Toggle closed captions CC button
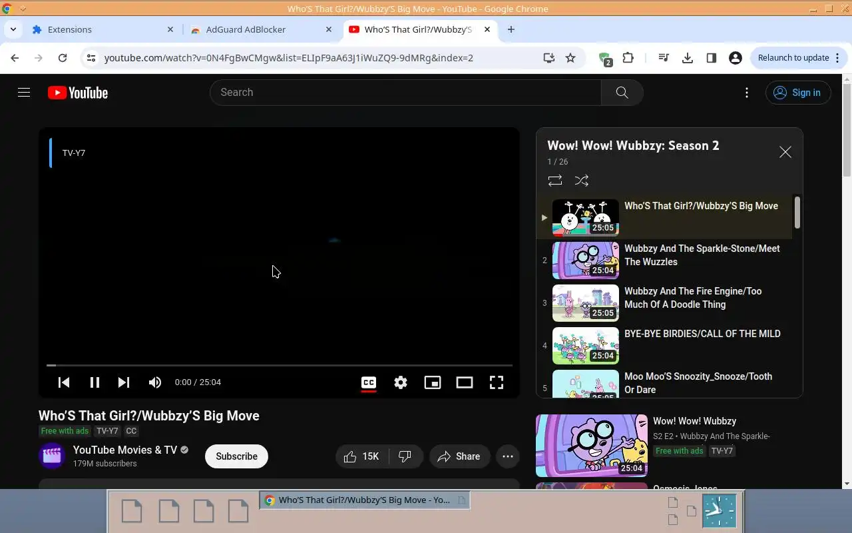Viewport: 852px width, 533px height. (x=369, y=382)
